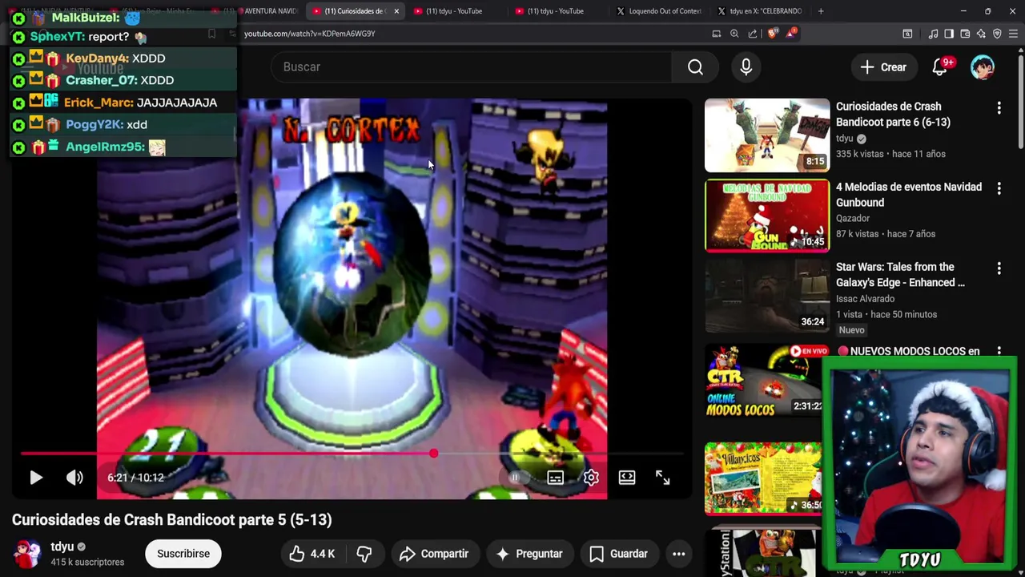Open the Melodias de Navidad Gunbound thumbnail

pos(767,216)
